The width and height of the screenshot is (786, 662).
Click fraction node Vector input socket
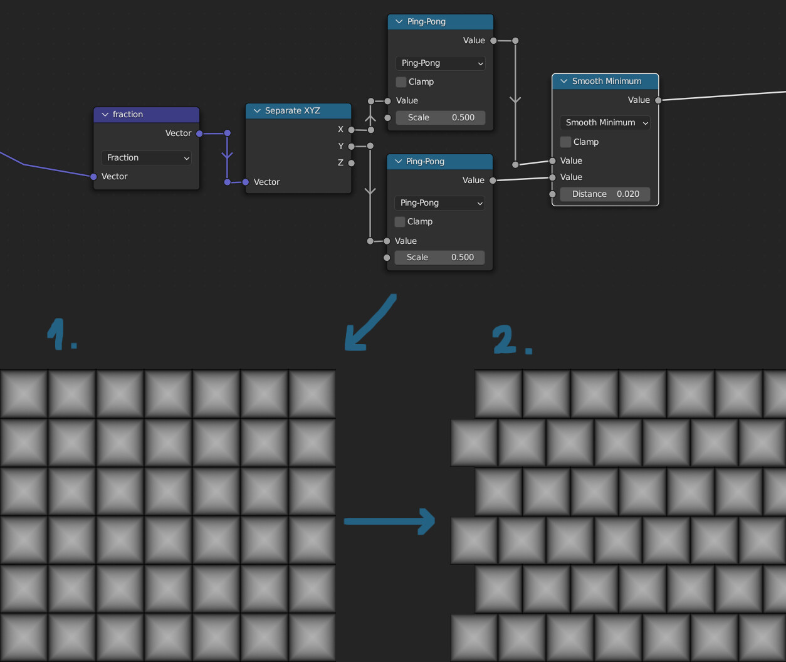[93, 177]
